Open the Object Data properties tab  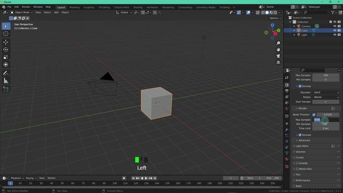(x=287, y=153)
